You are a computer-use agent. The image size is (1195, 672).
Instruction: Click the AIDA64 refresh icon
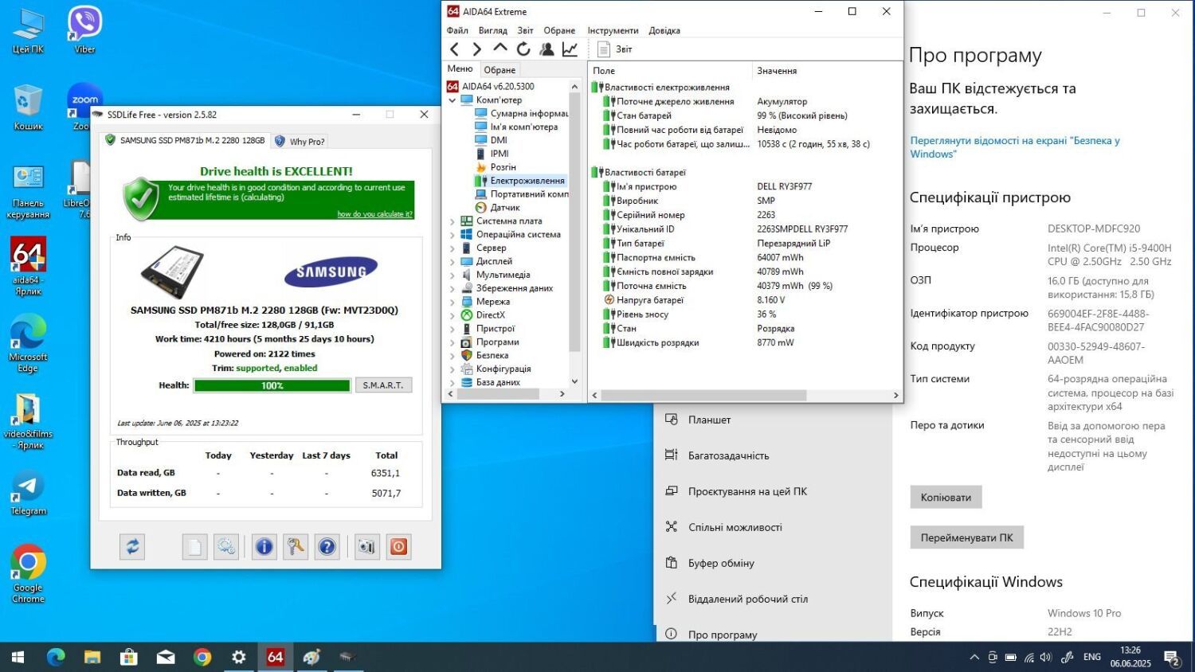[x=523, y=49]
